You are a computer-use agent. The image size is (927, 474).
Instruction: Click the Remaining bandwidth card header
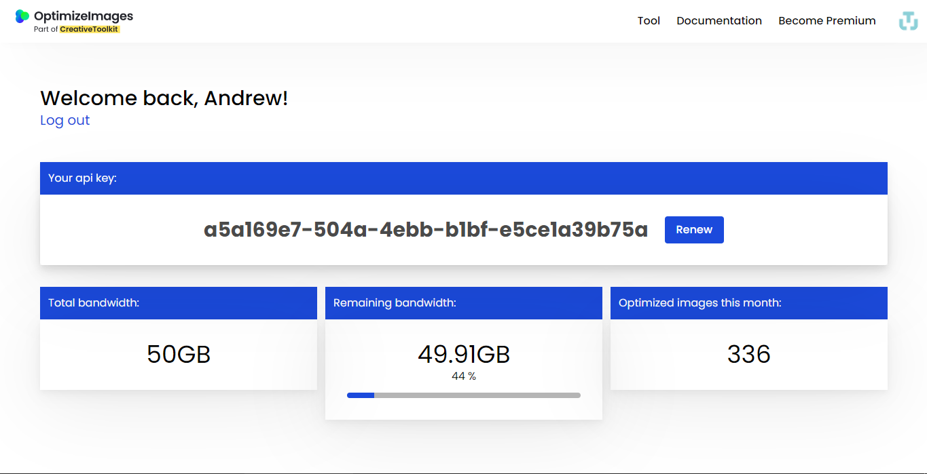464,303
